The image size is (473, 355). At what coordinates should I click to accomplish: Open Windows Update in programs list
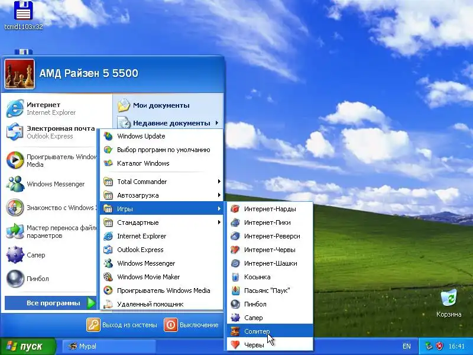click(x=161, y=136)
